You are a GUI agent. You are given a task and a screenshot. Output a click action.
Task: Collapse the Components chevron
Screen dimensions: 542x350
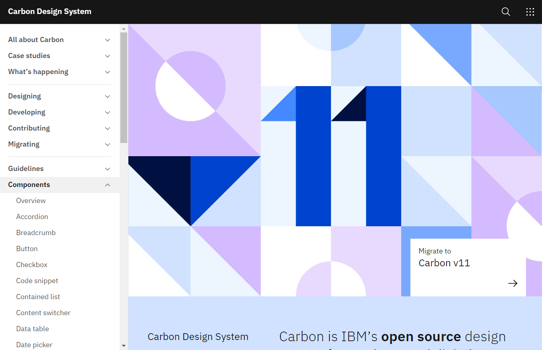pyautogui.click(x=108, y=185)
